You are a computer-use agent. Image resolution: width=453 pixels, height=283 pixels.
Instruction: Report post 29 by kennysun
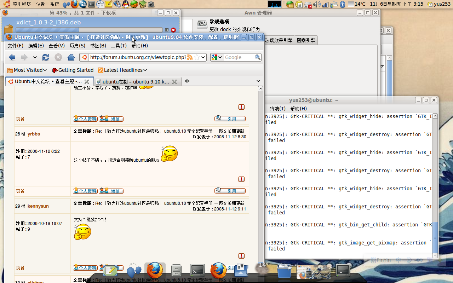[241, 256]
